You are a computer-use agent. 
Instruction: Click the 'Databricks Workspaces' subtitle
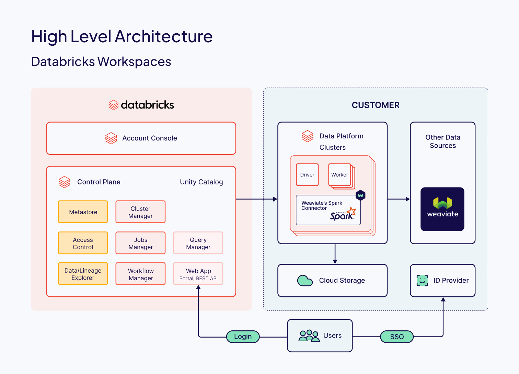point(101,62)
